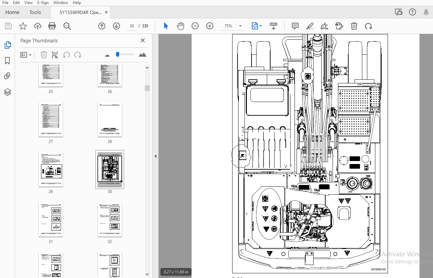Enlarge thumbnails with large mountain icon
The image size is (433, 278).
pos(142,55)
